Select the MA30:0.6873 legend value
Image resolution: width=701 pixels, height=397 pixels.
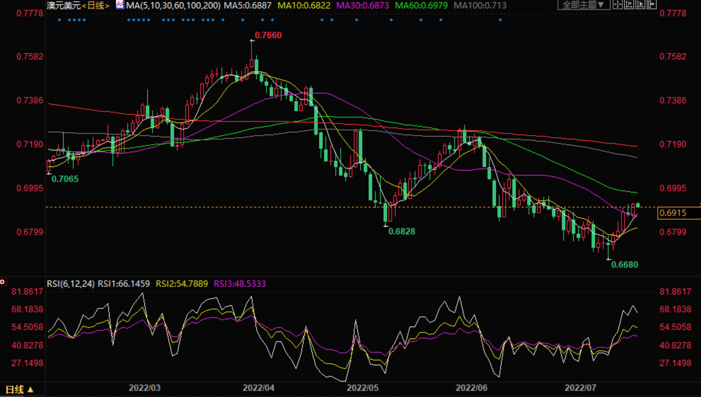(x=363, y=6)
